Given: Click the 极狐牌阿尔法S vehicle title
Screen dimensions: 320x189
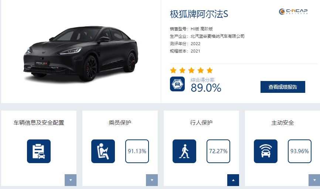Looking at the screenshot, I should point(199,14).
